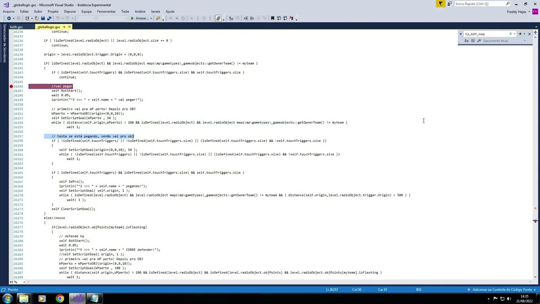The width and height of the screenshot is (540, 304).
Task: Click the decrease indent toolbar icon
Action: coord(246,18)
